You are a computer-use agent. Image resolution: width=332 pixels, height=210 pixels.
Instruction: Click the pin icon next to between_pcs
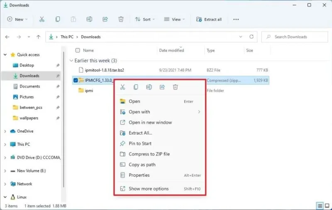coord(58,108)
